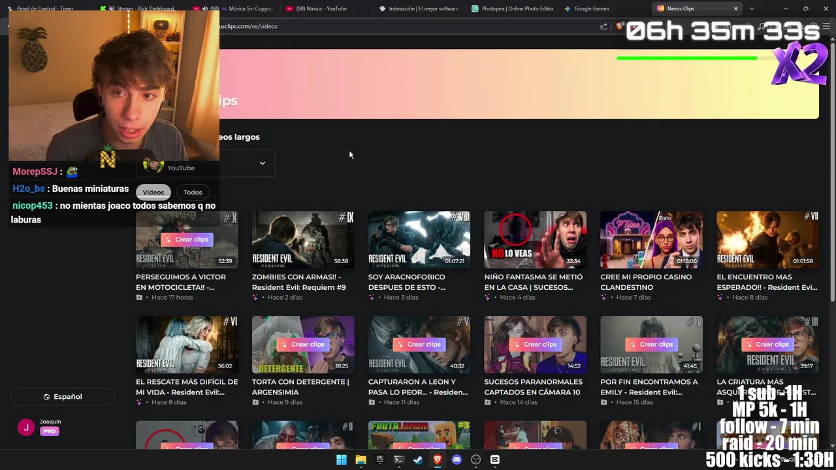Click title PERSEGUIMOS A VICTOR EN MOTOCICLETA
This screenshot has height=470, width=836.
tap(181, 282)
